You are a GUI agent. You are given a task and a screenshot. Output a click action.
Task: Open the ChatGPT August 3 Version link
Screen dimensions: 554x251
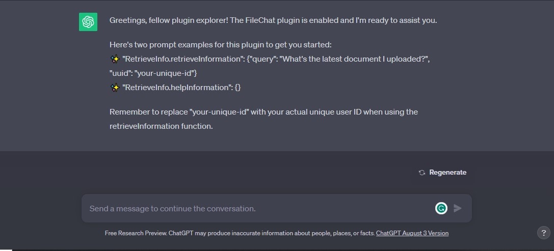point(412,233)
